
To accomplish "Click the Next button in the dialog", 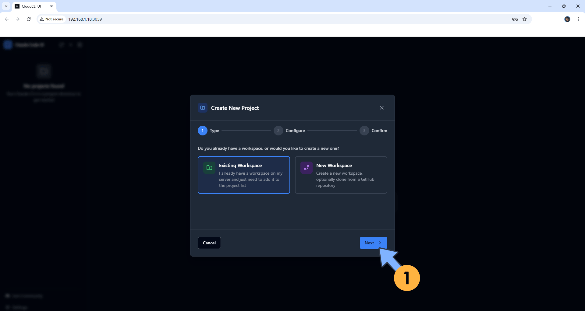I will (x=373, y=243).
